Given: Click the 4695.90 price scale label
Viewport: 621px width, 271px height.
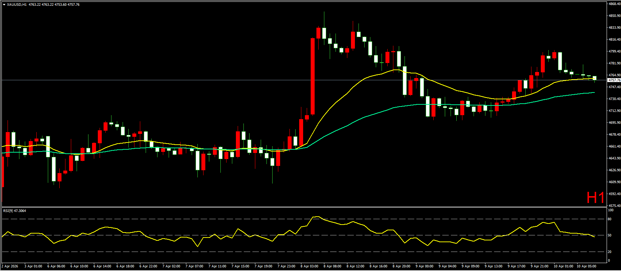Looking at the screenshot, I should (x=614, y=123).
